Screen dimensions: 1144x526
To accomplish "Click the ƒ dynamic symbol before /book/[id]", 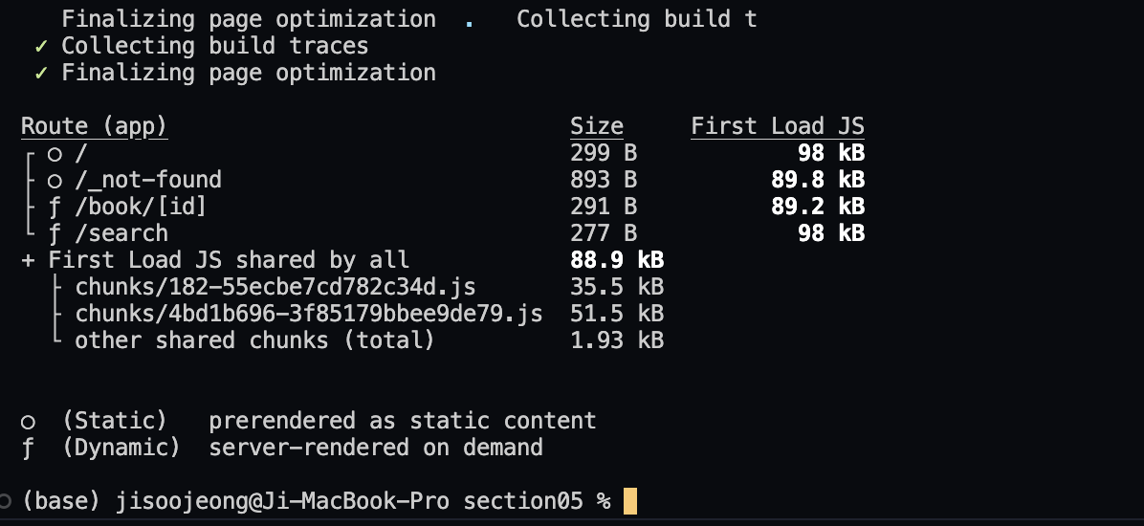I will coord(55,208).
